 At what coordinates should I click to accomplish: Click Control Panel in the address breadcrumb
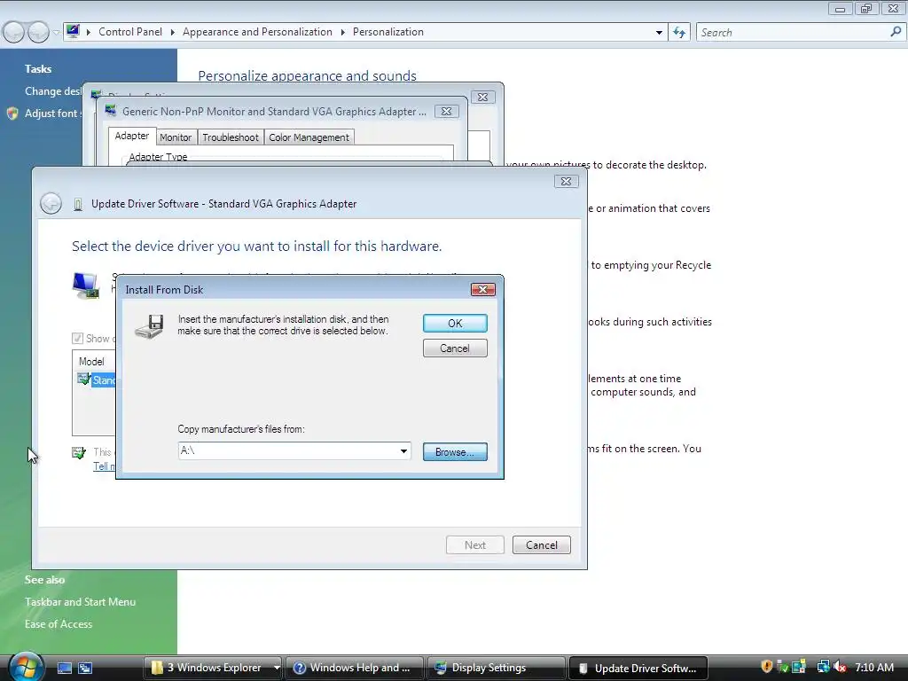click(130, 32)
